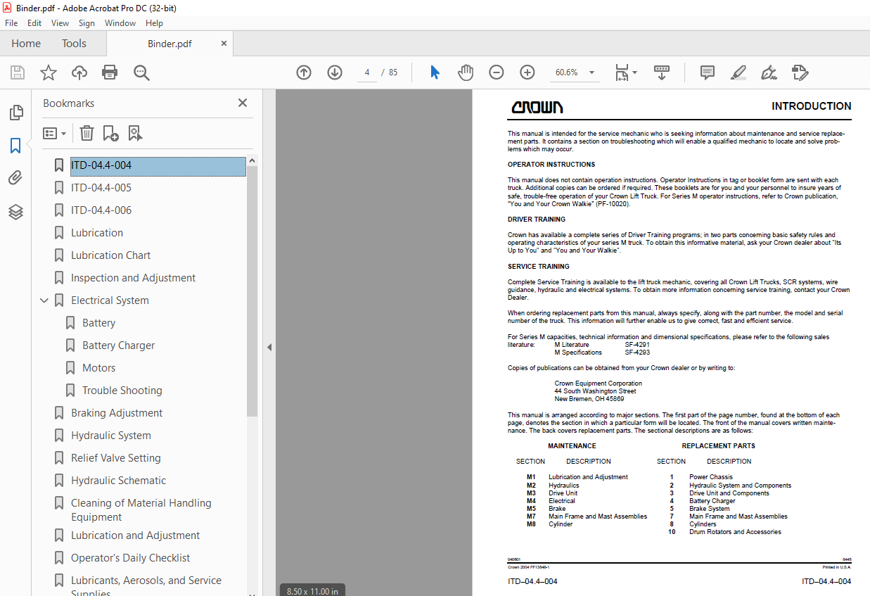This screenshot has height=596, width=870.
Task: Go to Relief Valve Setting bookmark
Action: tap(115, 458)
